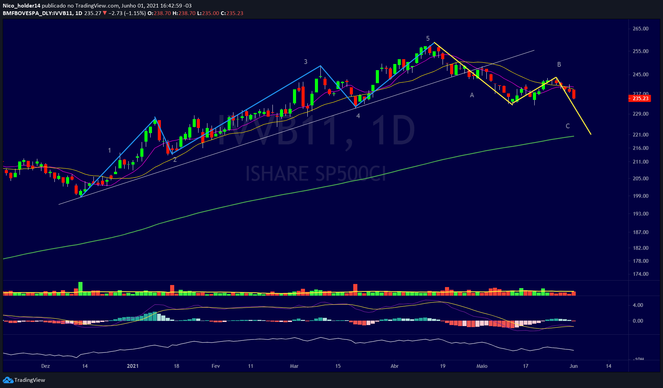
Task: Click the change value −2.73 (−1.15%)
Action: (127, 13)
